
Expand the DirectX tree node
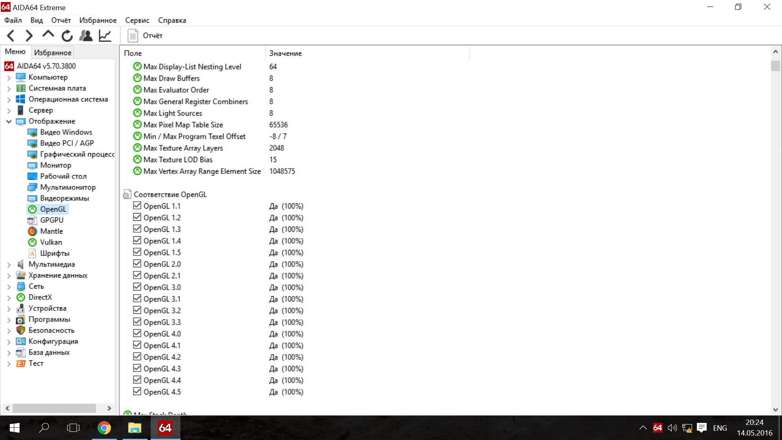click(9, 297)
